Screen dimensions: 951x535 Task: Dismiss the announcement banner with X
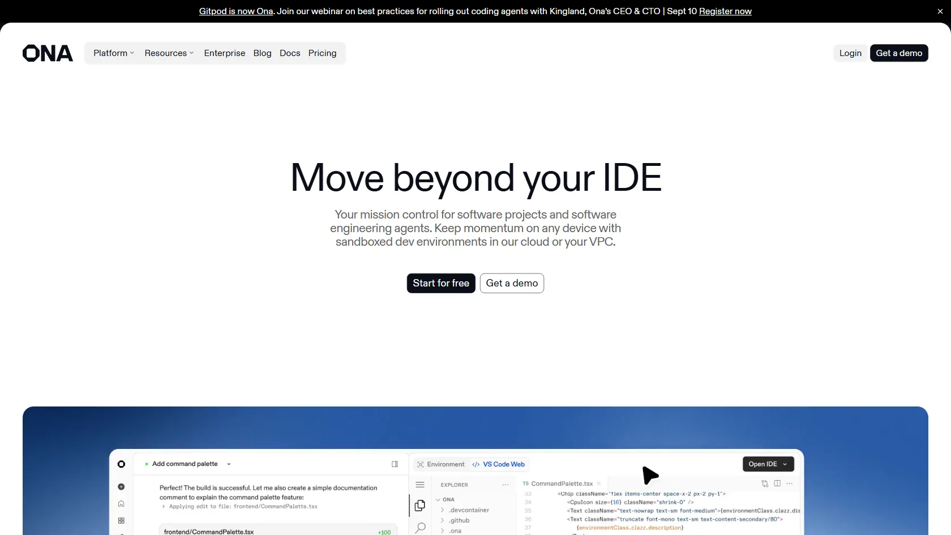pyautogui.click(x=940, y=11)
